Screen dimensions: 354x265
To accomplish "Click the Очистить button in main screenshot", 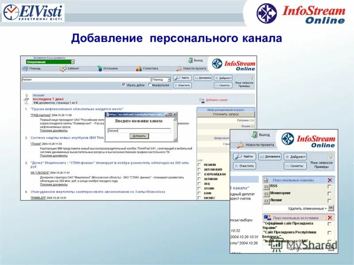I will tap(182, 85).
